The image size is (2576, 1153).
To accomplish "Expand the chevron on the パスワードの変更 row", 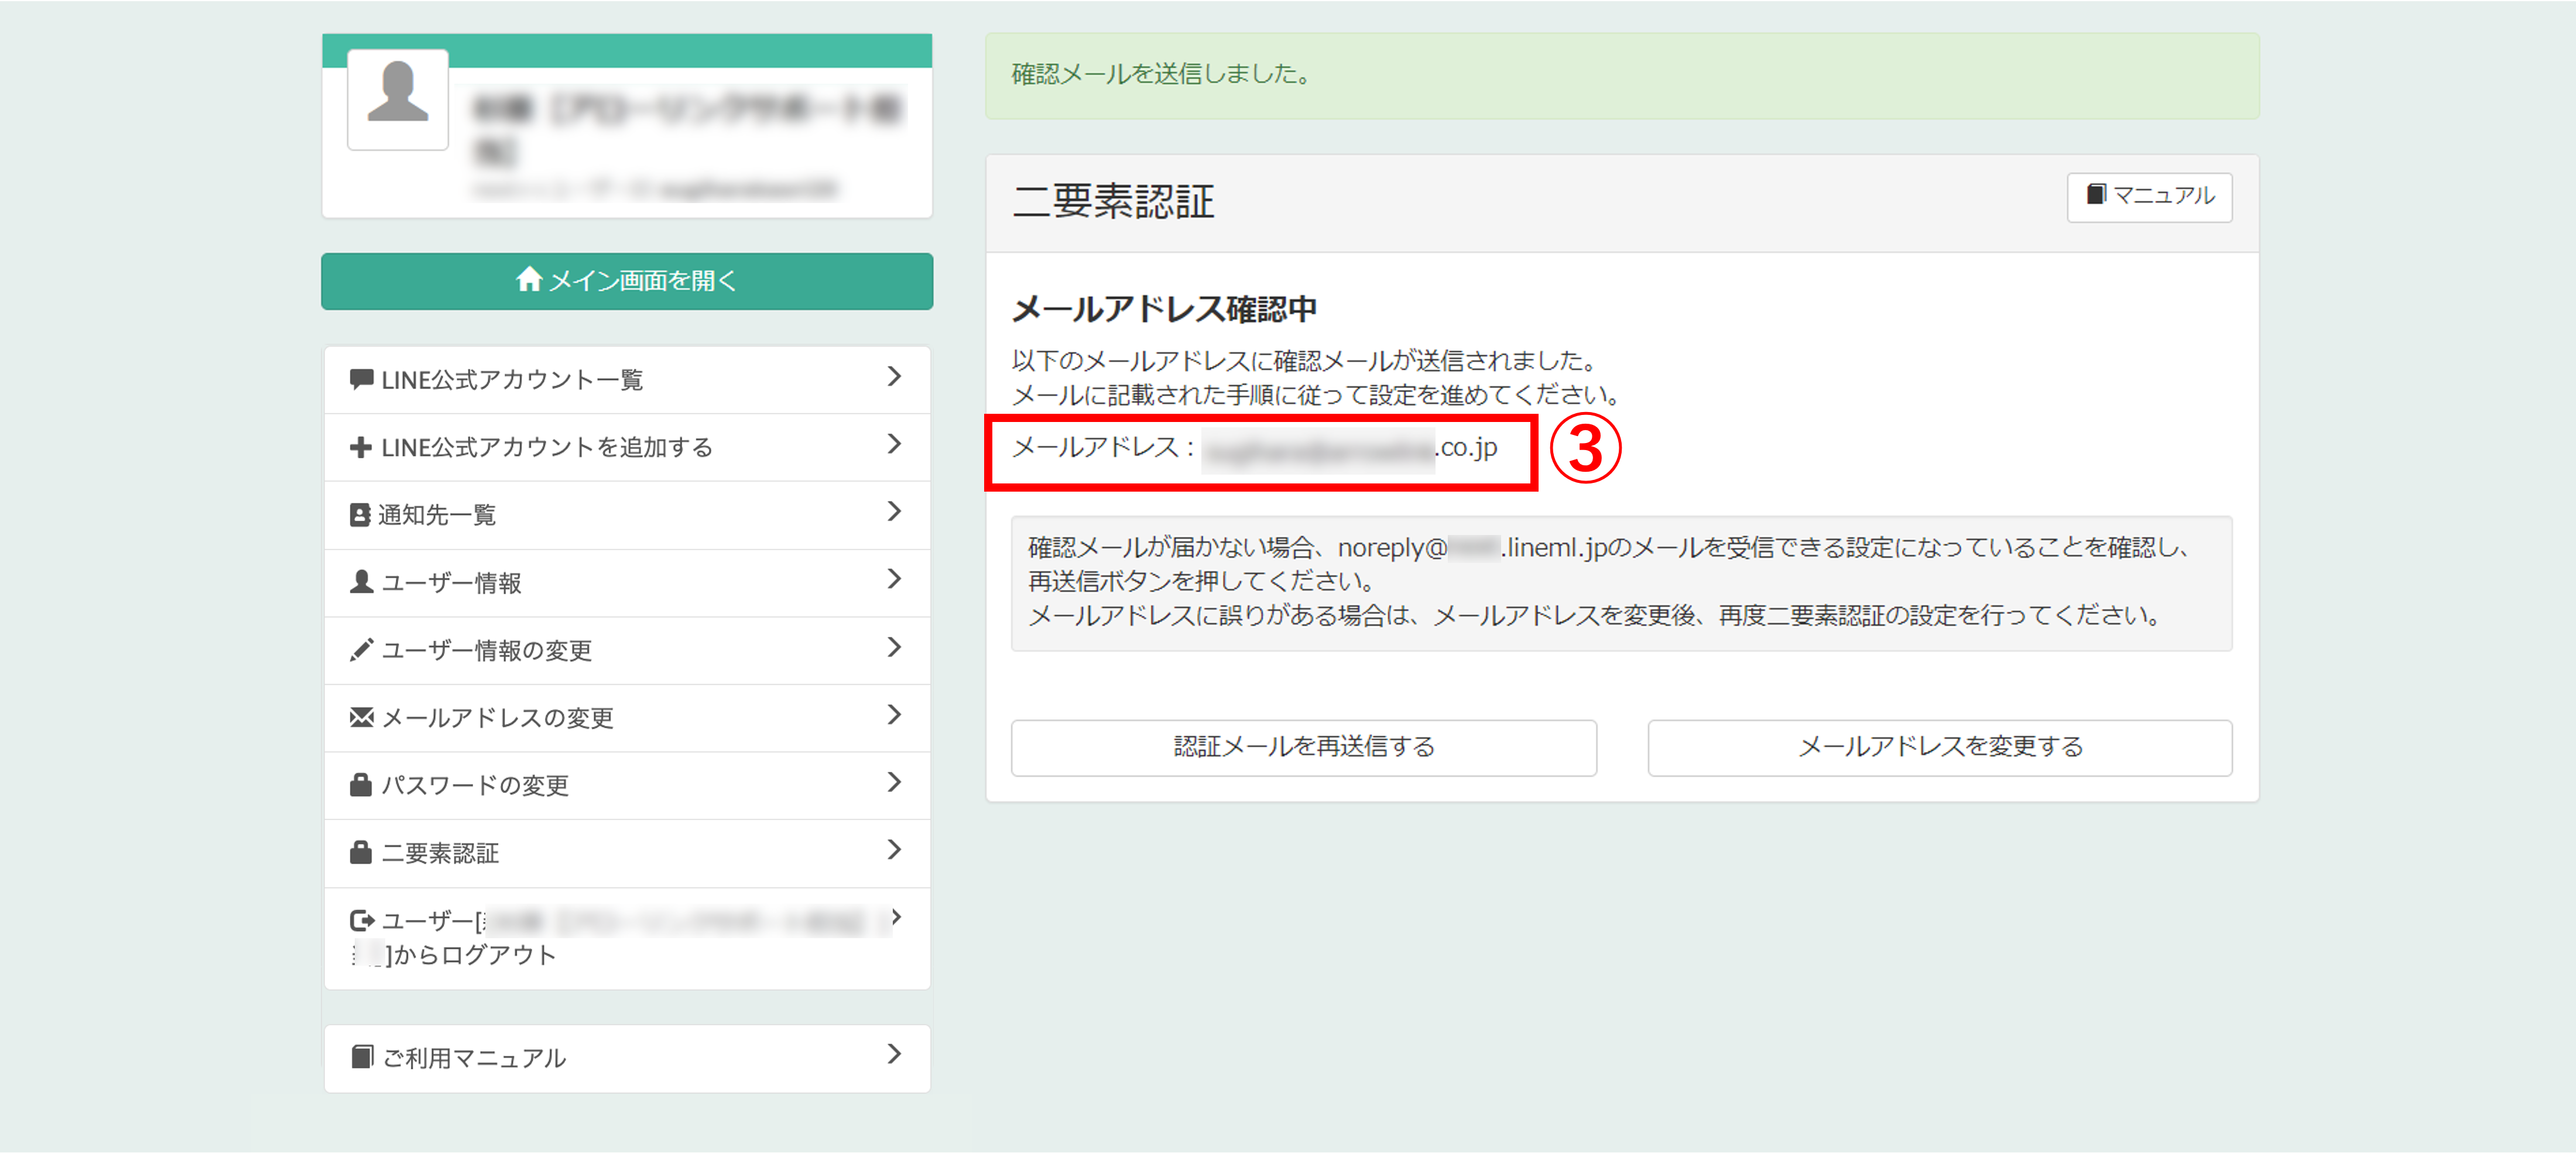I will (894, 782).
